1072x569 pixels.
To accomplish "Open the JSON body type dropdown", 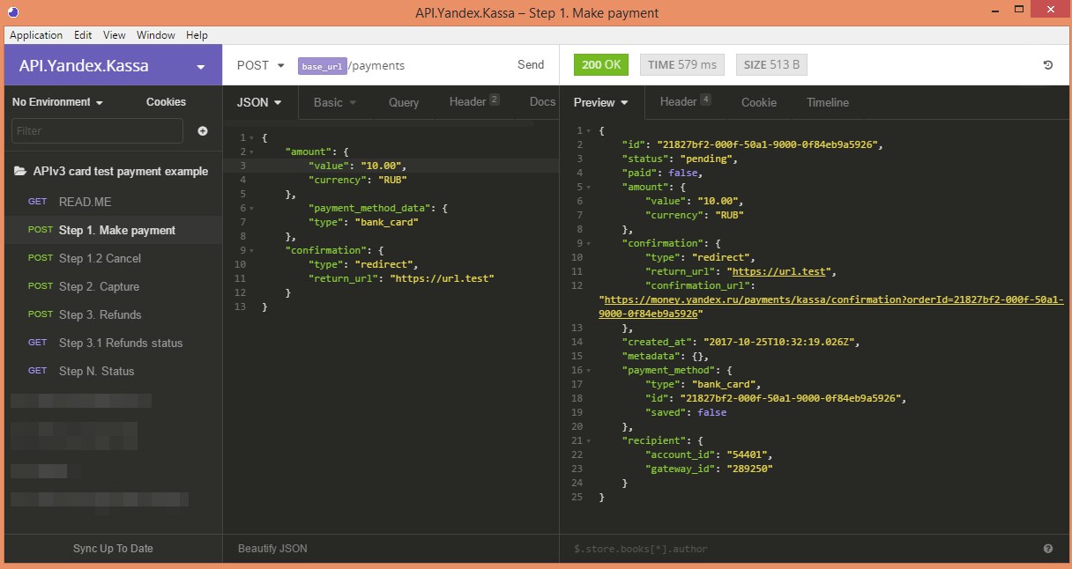I will click(x=259, y=102).
